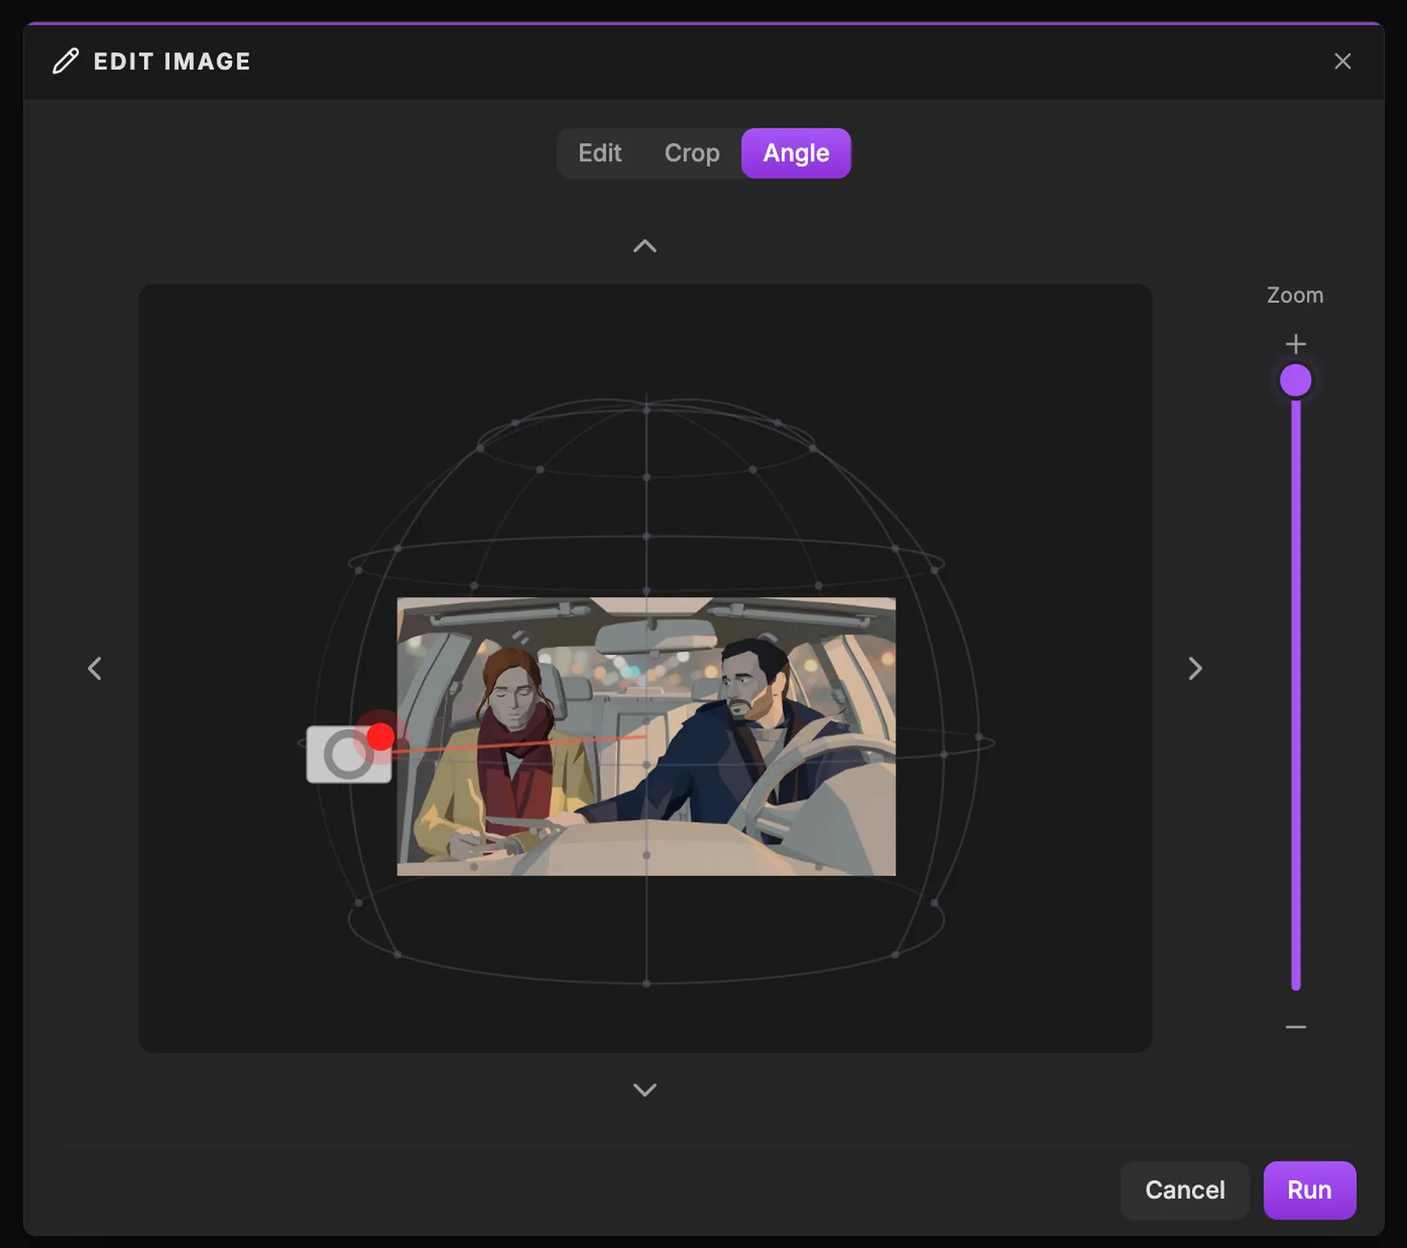Click the purple zoom slider handle
The height and width of the screenshot is (1248, 1407).
(x=1295, y=381)
